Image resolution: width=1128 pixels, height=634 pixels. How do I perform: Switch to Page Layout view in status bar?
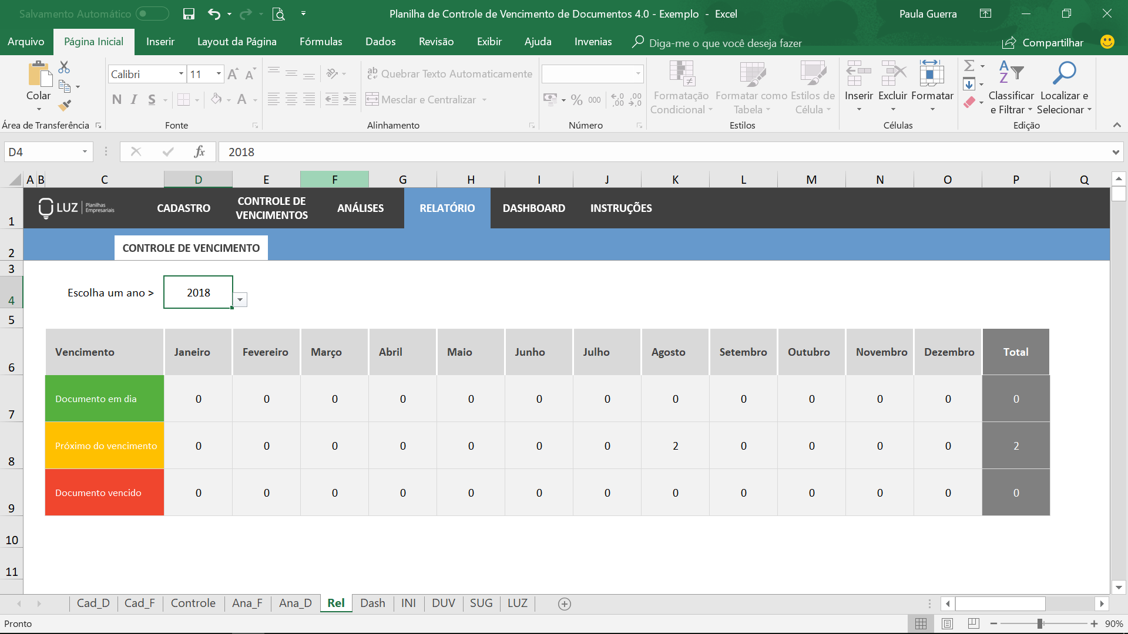[947, 623]
